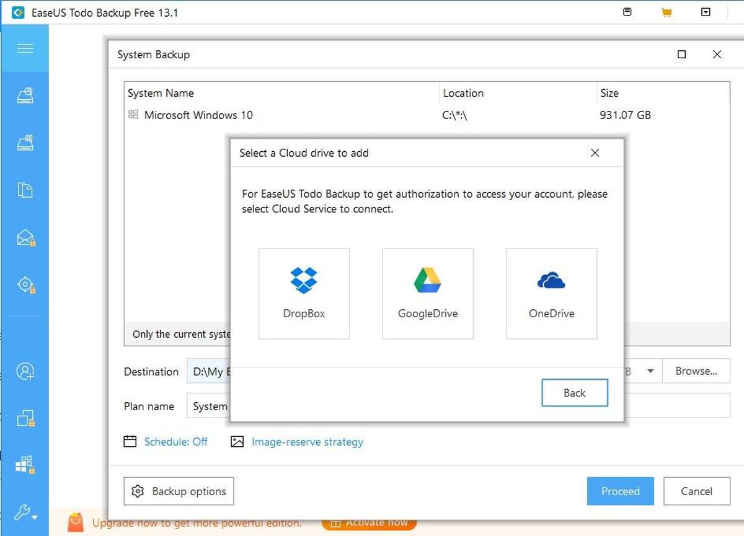Open the titlebar version dropdown arrow
The width and height of the screenshot is (744, 536).
point(707,12)
